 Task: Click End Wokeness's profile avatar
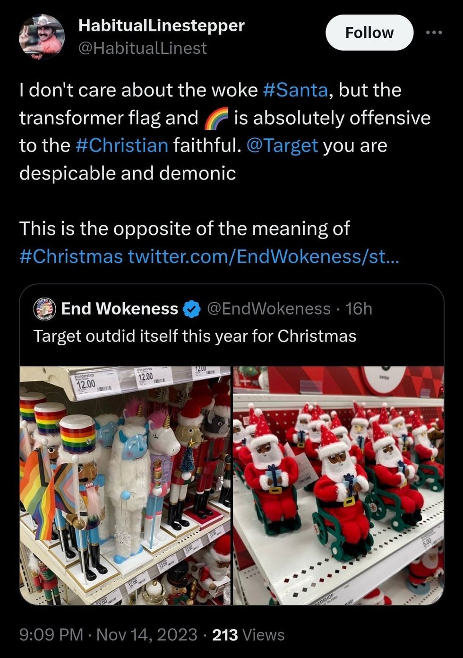[45, 309]
